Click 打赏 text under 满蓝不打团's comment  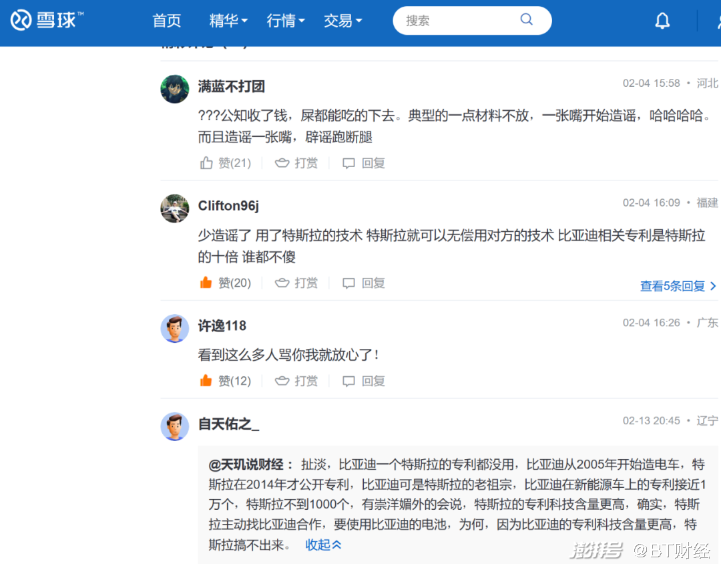point(306,163)
